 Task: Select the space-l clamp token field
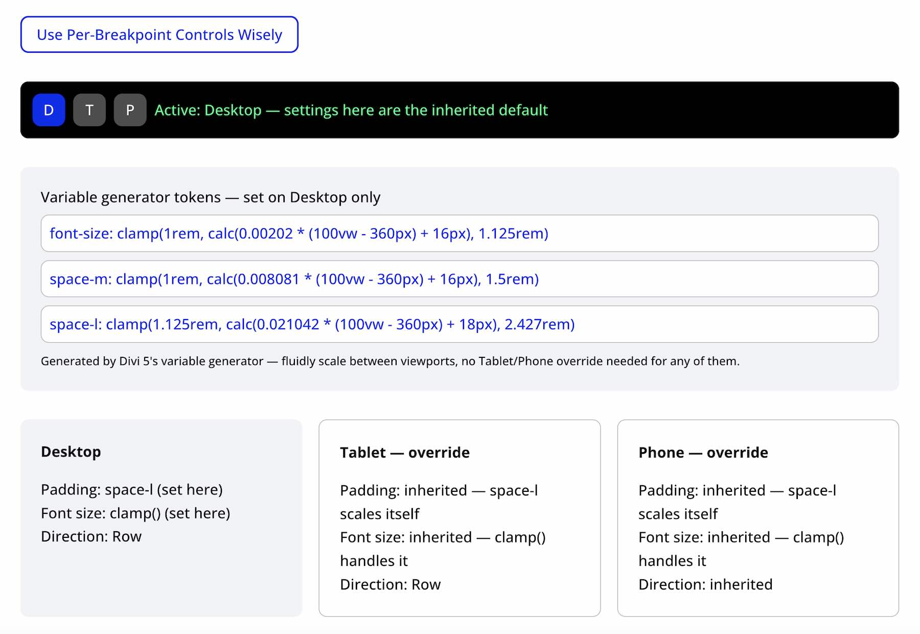[x=459, y=324]
